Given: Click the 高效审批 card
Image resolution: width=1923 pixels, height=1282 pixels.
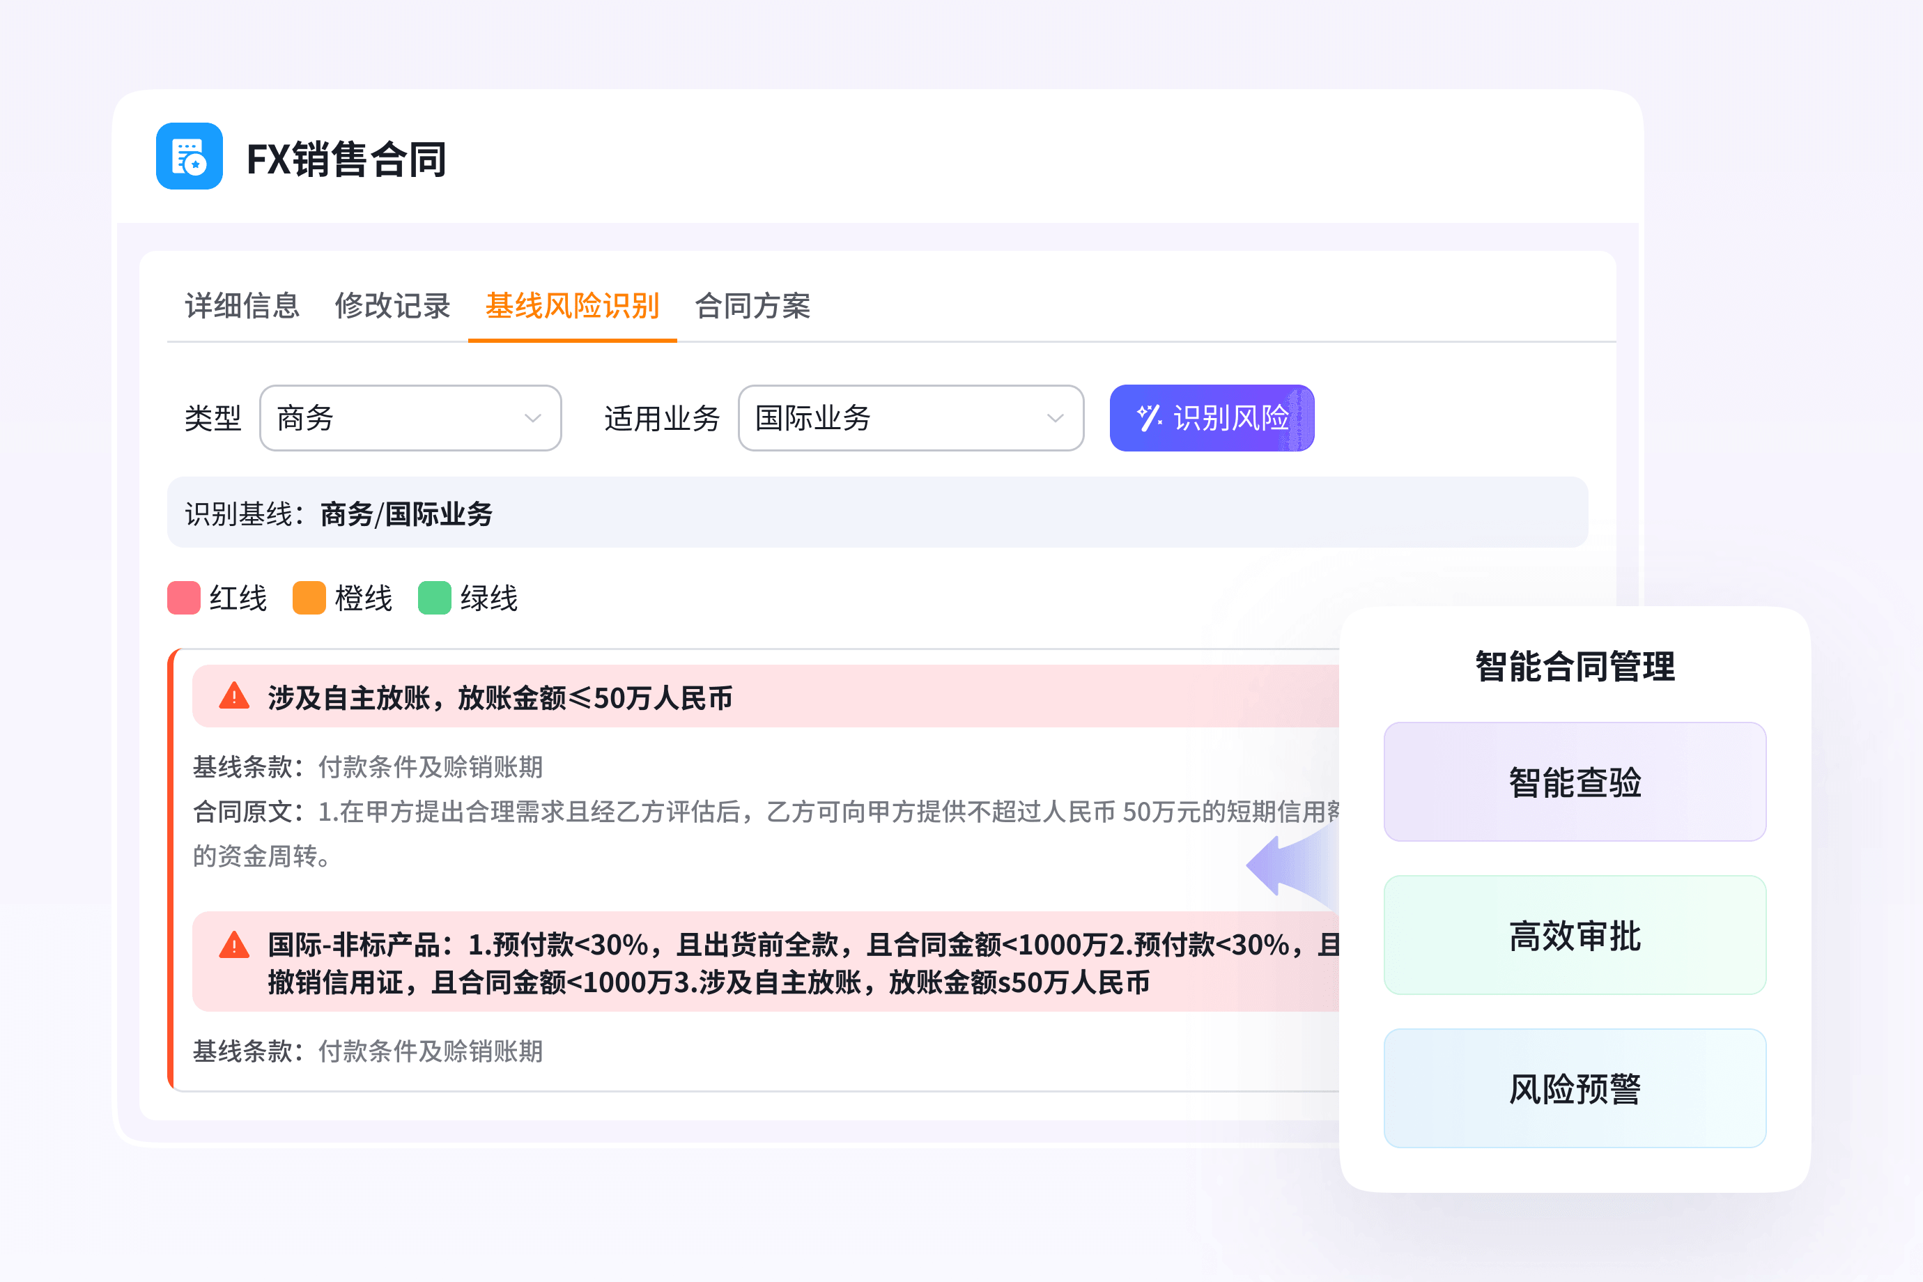Looking at the screenshot, I should 1574,937.
